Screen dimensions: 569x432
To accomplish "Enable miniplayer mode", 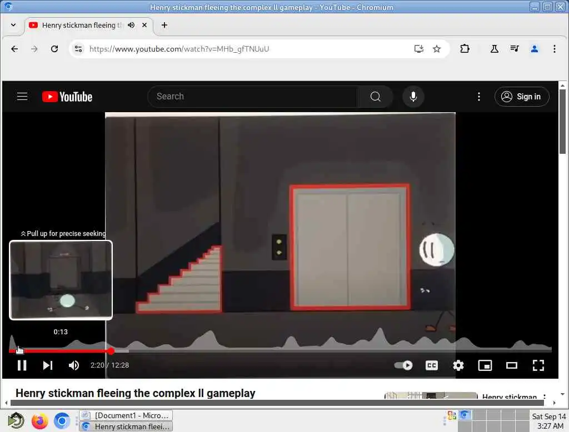I will (485, 365).
